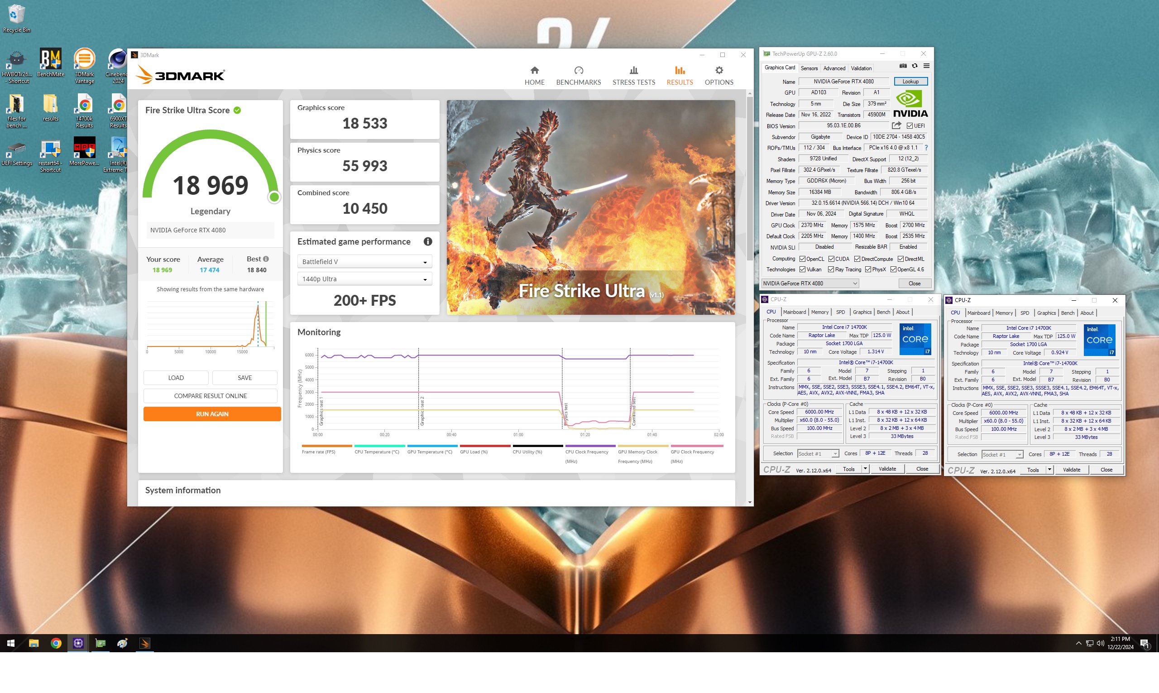Click the Bus Interface question mark in GPU-Z
The height and width of the screenshot is (693, 1159).
(926, 148)
